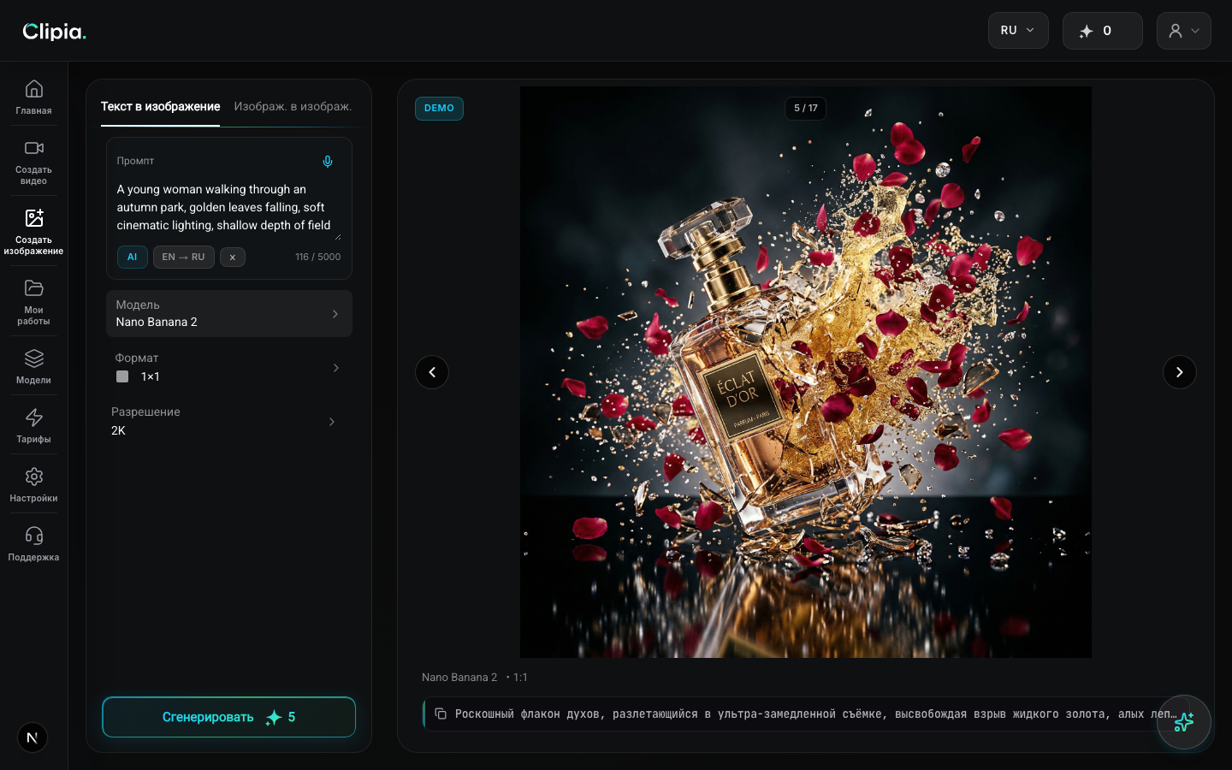1232x770 pixels.
Task: Open the Главная home page
Action: coord(33,97)
